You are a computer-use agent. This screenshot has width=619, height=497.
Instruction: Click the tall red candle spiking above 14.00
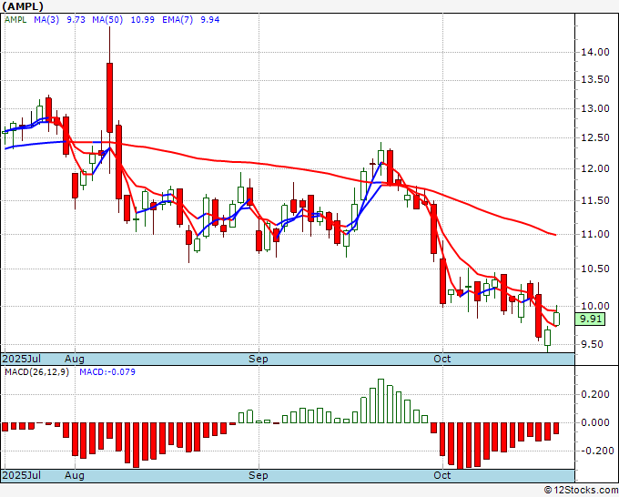click(109, 98)
